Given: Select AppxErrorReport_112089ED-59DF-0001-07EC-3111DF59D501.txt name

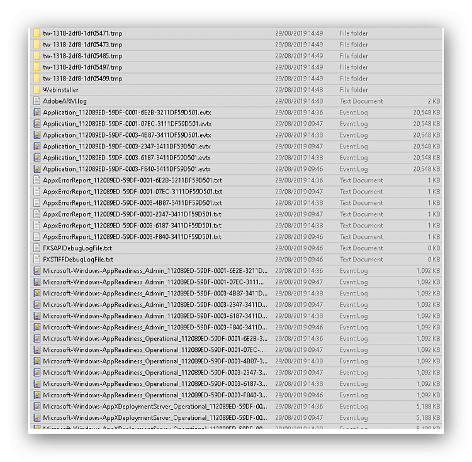Looking at the screenshot, I should click(x=132, y=192).
